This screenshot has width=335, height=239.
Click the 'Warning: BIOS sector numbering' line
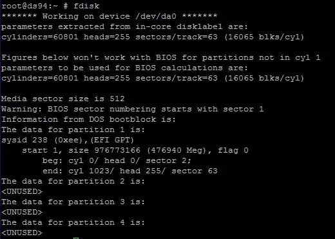point(133,109)
